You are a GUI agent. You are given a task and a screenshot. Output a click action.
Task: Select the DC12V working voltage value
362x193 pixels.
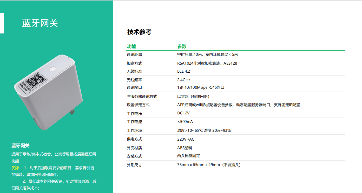183,113
